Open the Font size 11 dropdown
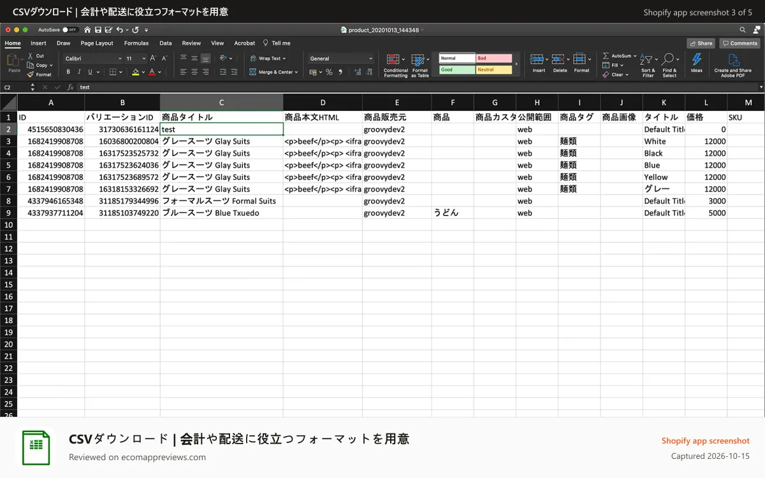 click(x=136, y=58)
